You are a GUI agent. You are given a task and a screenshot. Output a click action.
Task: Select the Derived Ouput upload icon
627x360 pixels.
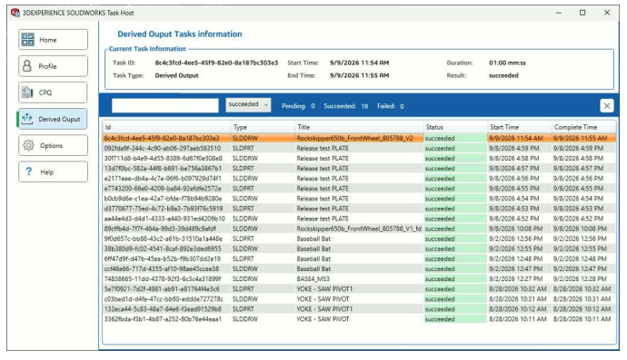click(x=26, y=119)
